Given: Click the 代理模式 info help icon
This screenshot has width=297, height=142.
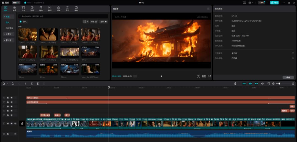Looking at the screenshot, I should 293,53.
